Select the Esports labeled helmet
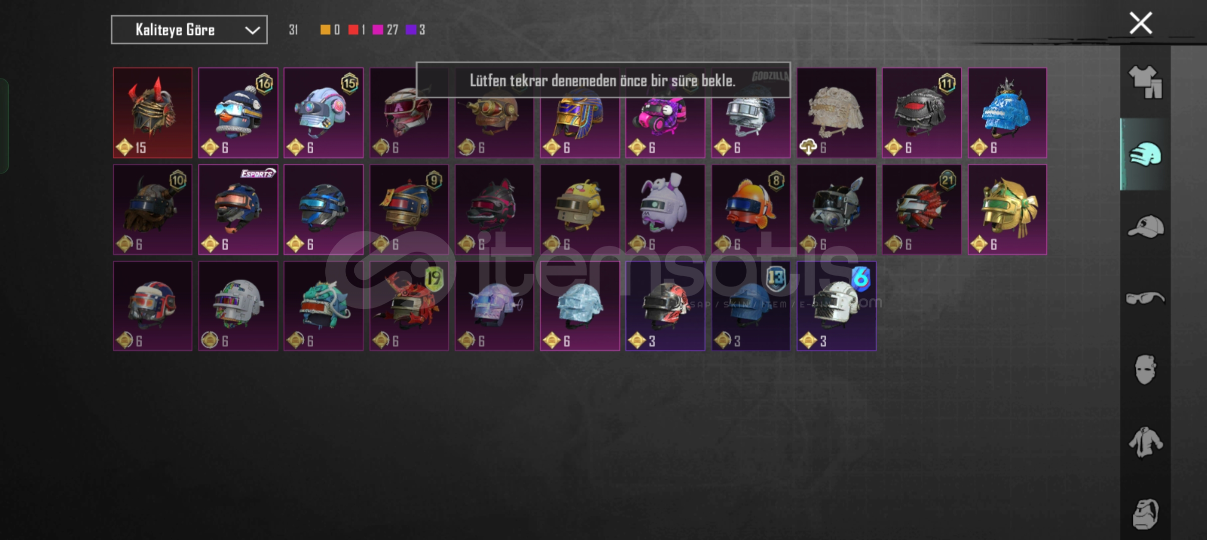The width and height of the screenshot is (1207, 540). coord(238,209)
